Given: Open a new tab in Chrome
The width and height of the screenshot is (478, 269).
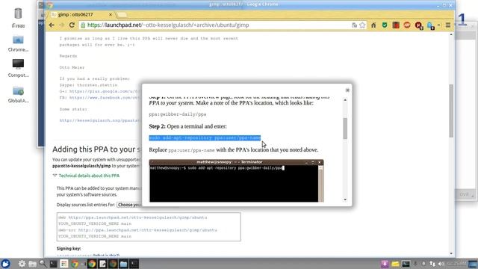Looking at the screenshot, I should (122, 15).
